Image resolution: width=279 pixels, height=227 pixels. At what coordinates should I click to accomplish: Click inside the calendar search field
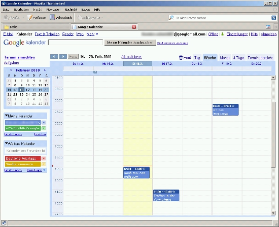pos(76,43)
